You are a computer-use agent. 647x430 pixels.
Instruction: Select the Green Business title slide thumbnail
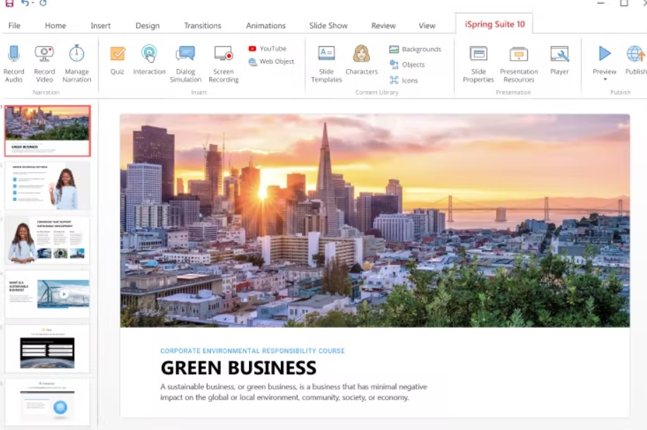point(47,131)
